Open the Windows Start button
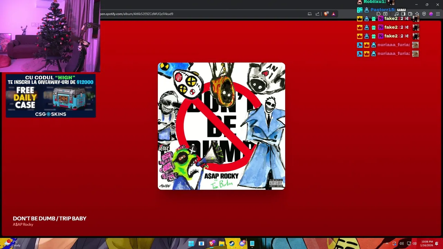The image size is (443, 249). pyautogui.click(x=191, y=243)
